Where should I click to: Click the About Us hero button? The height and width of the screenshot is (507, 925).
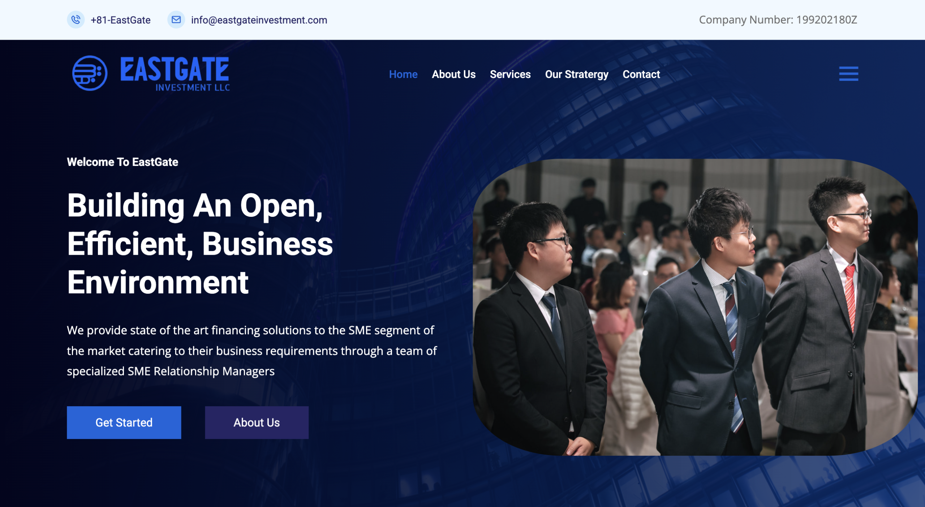[257, 422]
